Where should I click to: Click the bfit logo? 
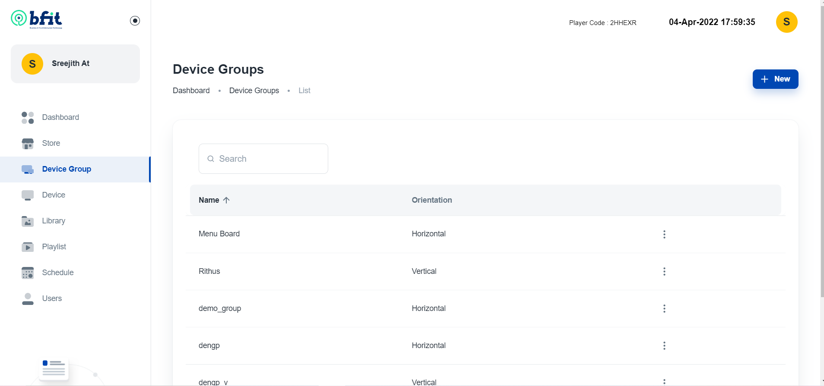[x=37, y=19]
